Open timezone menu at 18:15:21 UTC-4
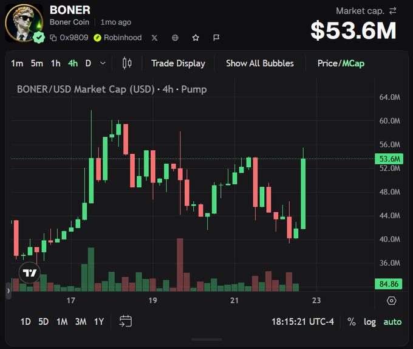The width and height of the screenshot is (413, 349). 302,322
